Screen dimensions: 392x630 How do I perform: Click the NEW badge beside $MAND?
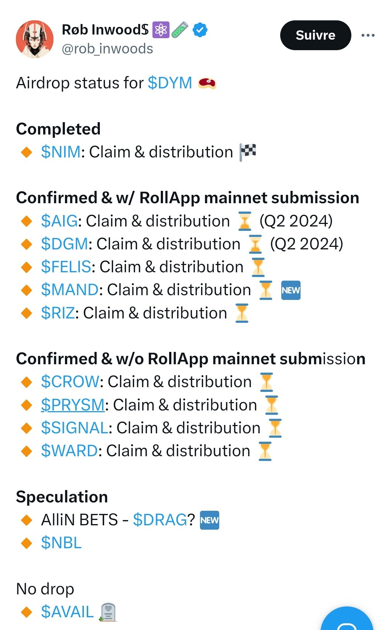[x=291, y=290]
